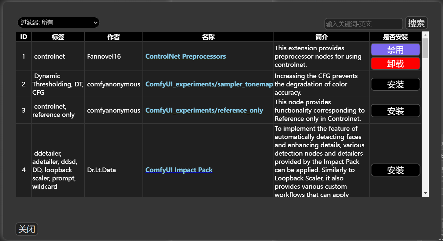Open the ControlNet Preprocessors link
Image resolution: width=443 pixels, height=241 pixels.
[x=185, y=56]
